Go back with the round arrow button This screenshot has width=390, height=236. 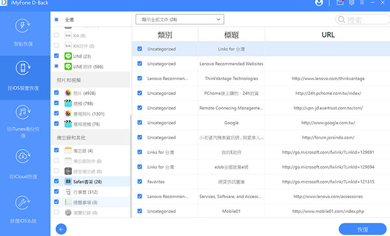61,229
